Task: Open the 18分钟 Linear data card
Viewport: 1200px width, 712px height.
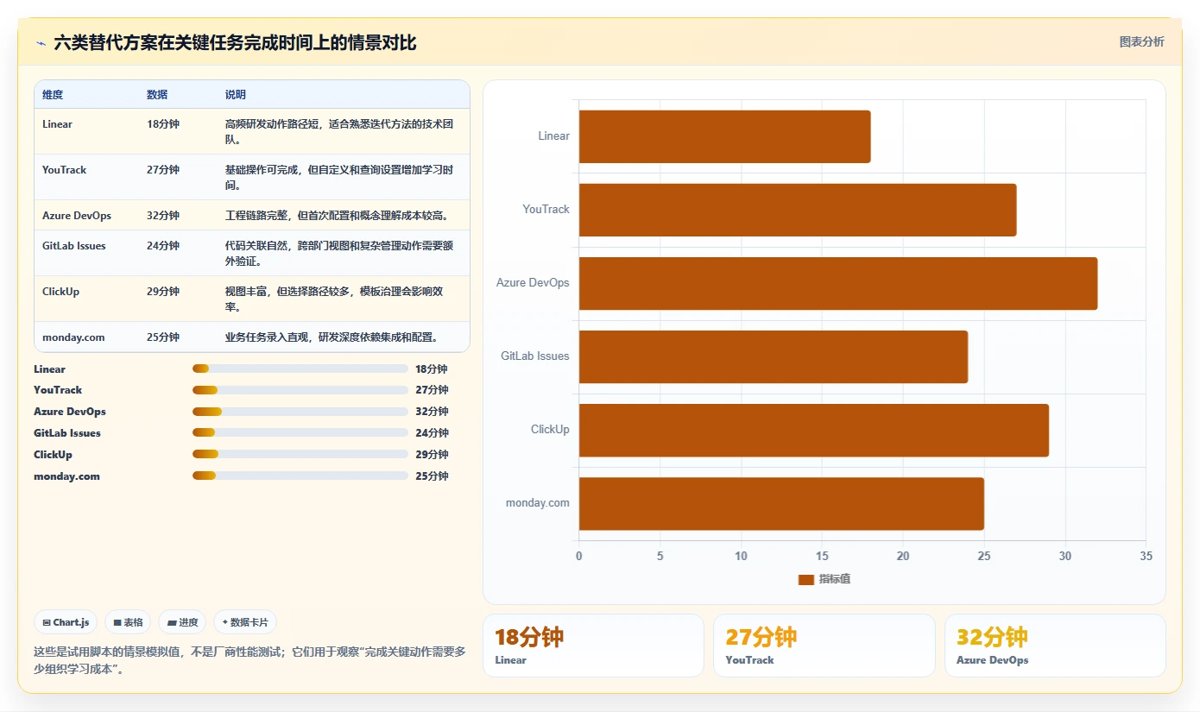Action: point(593,646)
